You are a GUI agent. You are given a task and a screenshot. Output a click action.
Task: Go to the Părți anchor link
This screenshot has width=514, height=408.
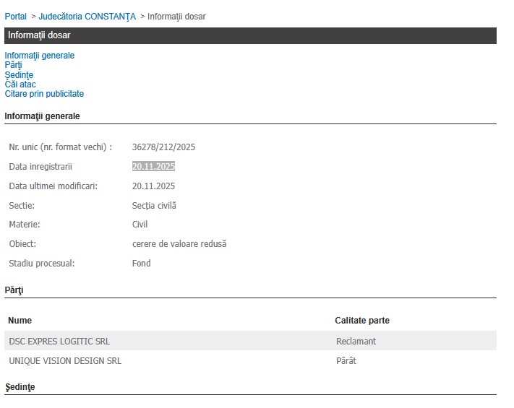pos(13,65)
